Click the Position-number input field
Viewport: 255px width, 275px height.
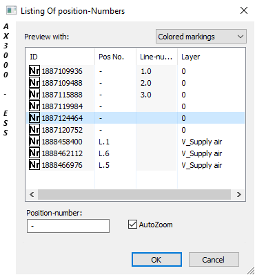point(68,226)
